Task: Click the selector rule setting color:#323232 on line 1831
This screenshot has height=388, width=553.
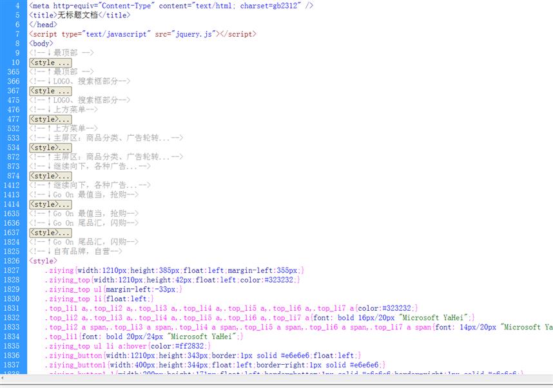Action: (x=231, y=308)
